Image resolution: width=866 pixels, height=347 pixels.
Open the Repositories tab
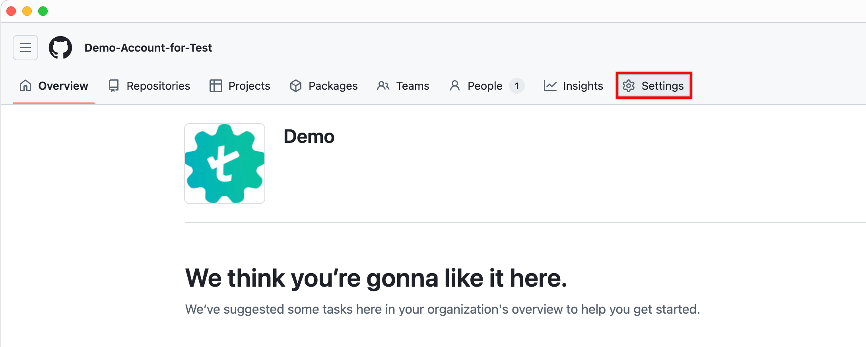click(149, 86)
